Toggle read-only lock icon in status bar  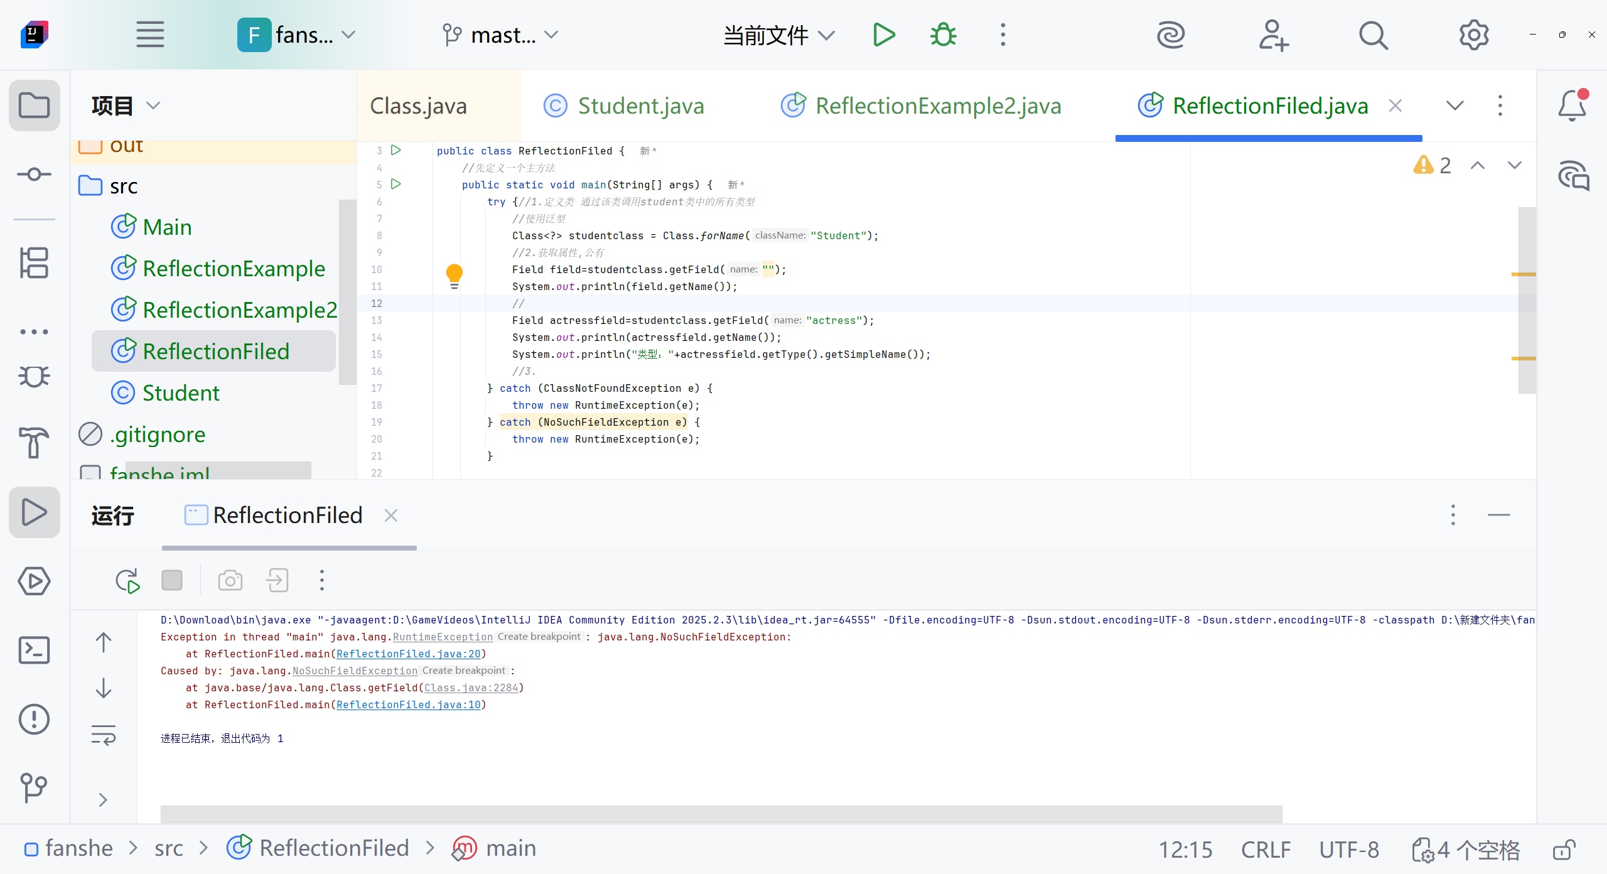1564,850
